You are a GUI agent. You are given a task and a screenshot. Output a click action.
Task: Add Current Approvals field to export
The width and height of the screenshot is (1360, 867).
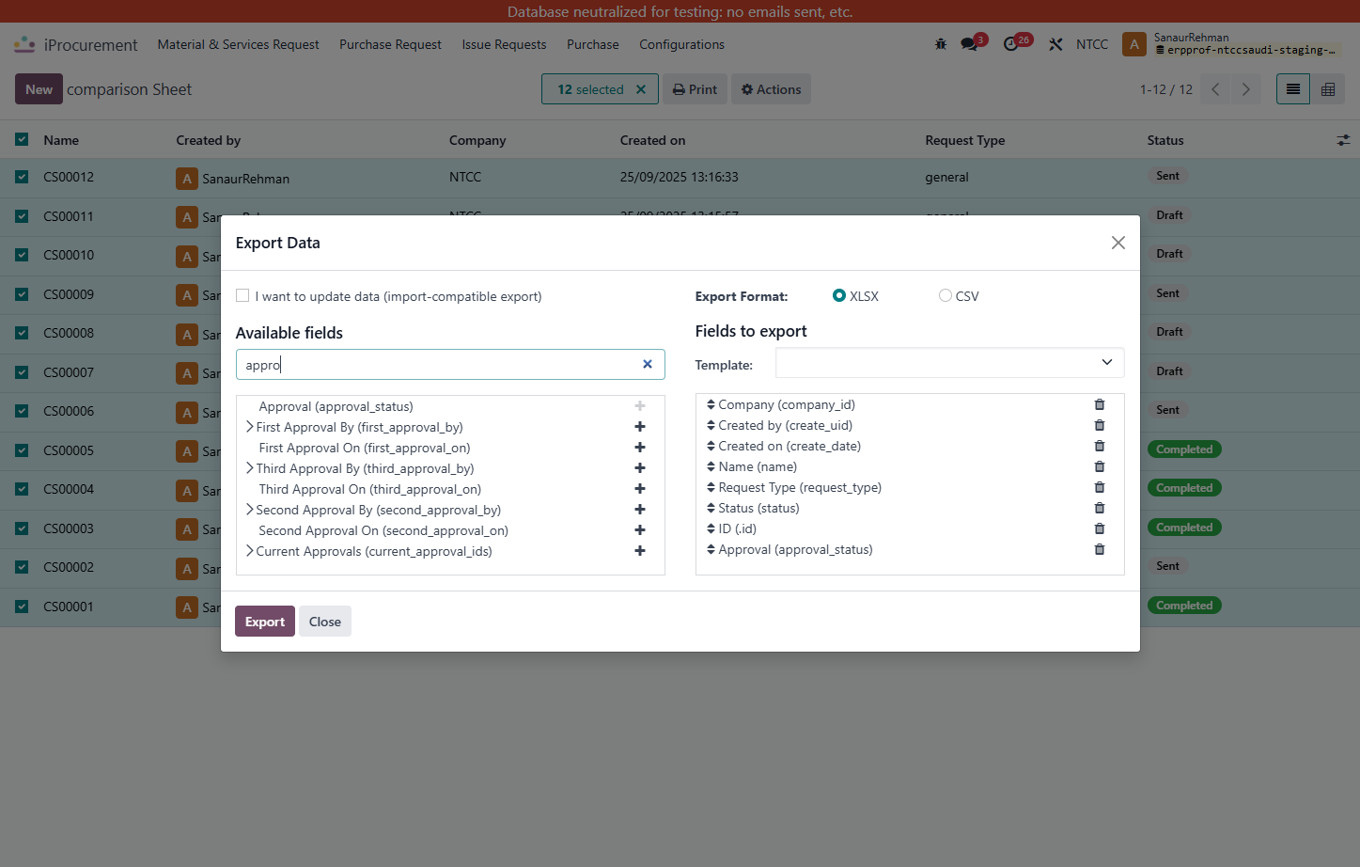pyautogui.click(x=640, y=551)
